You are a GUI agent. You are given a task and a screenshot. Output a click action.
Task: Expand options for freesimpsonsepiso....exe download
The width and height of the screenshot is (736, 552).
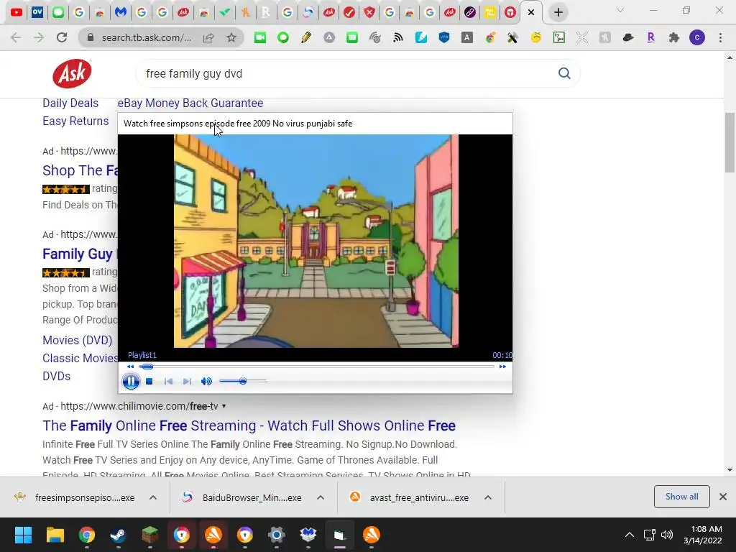[153, 497]
